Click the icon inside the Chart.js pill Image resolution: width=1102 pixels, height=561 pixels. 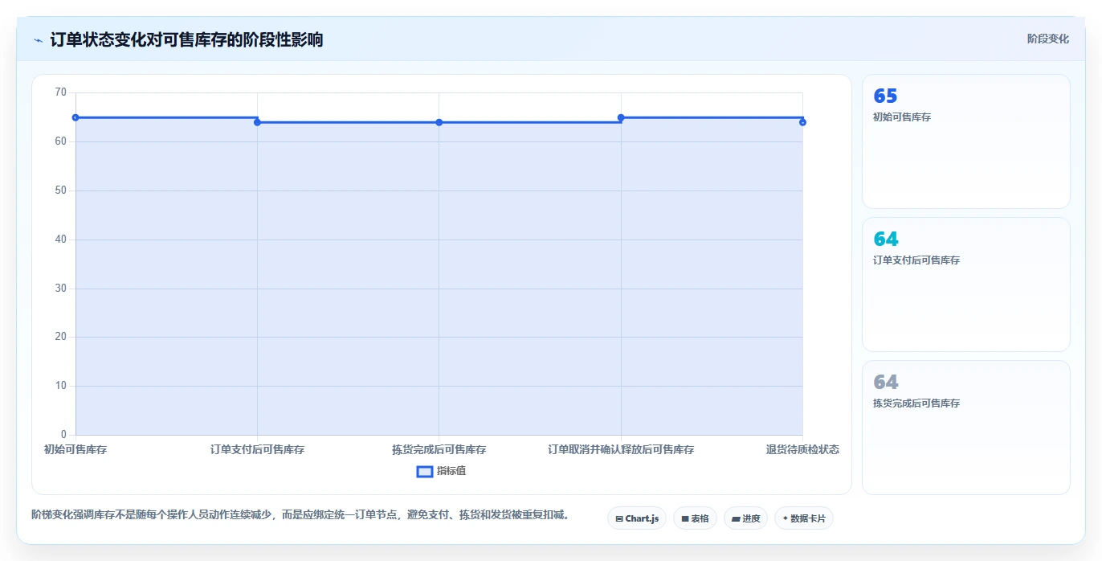tap(619, 519)
